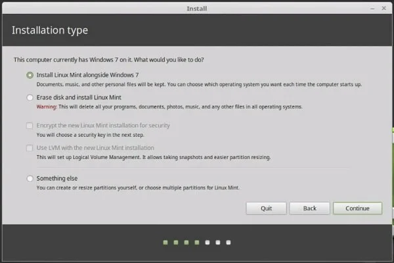This screenshot has width=394, height=263.
Task: Click the Quit button
Action: [266, 208]
